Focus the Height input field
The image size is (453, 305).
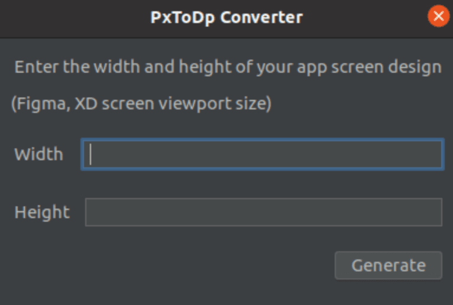point(264,212)
